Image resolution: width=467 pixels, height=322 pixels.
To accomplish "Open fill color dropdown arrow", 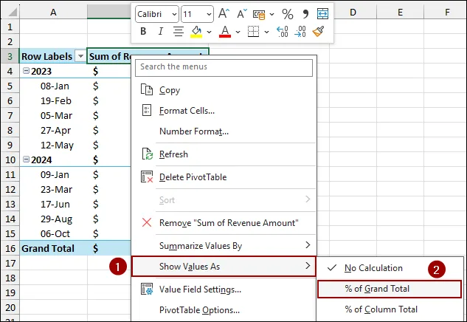I will click(x=209, y=32).
